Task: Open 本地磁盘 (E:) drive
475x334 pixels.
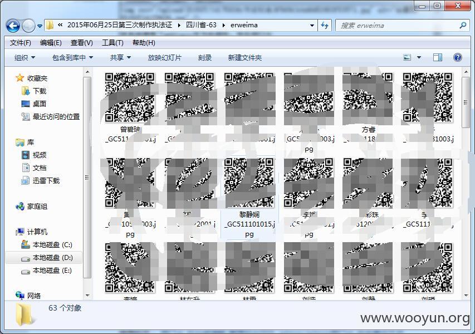Action: [x=52, y=271]
